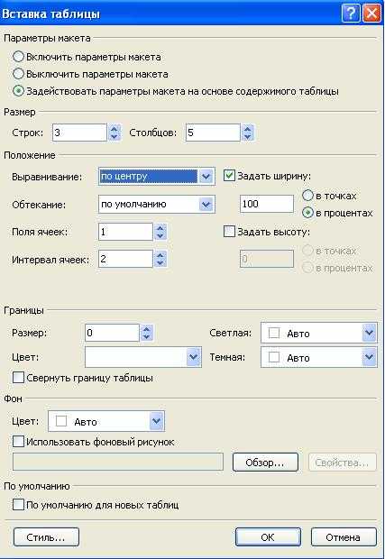The height and width of the screenshot is (559, 385).
Task: Decrease Интервал ячеек spacing value
Action: click(160, 263)
